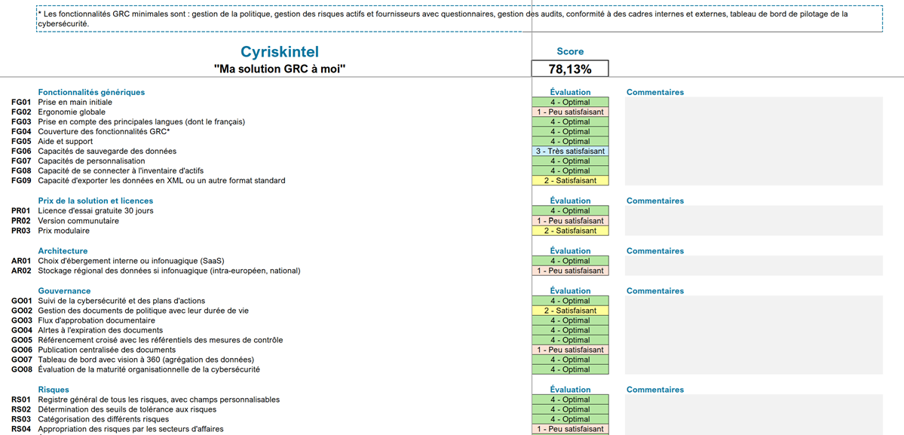Click the comments box for Fonctionnalités génériques
The image size is (904, 435).
753,141
